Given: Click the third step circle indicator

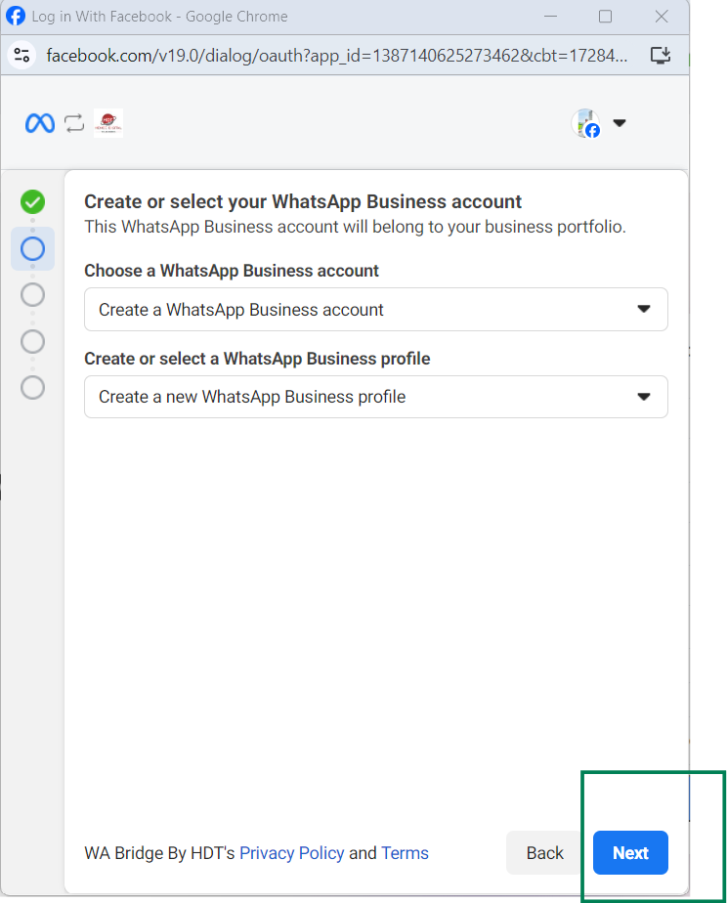Looking at the screenshot, I should (33, 295).
